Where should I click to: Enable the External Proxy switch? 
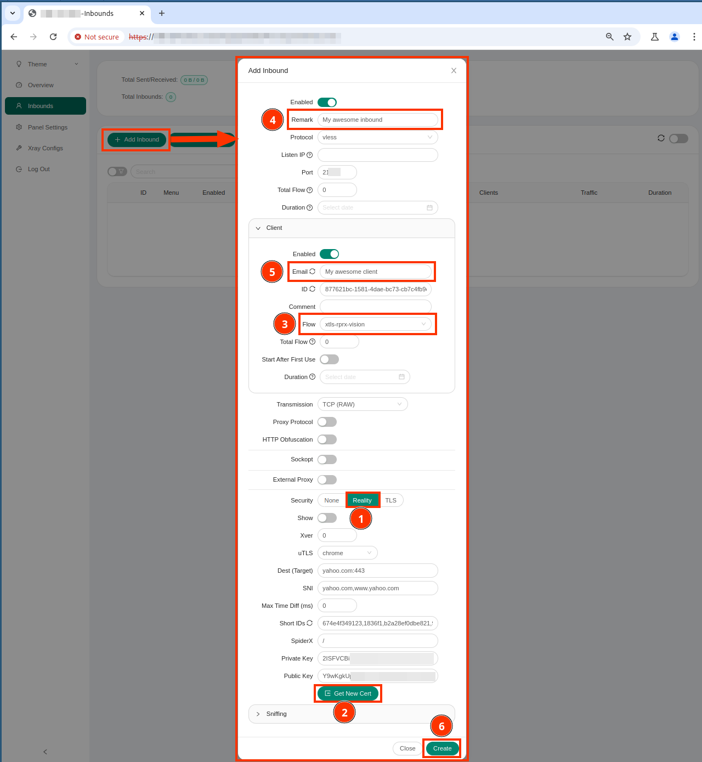point(327,480)
